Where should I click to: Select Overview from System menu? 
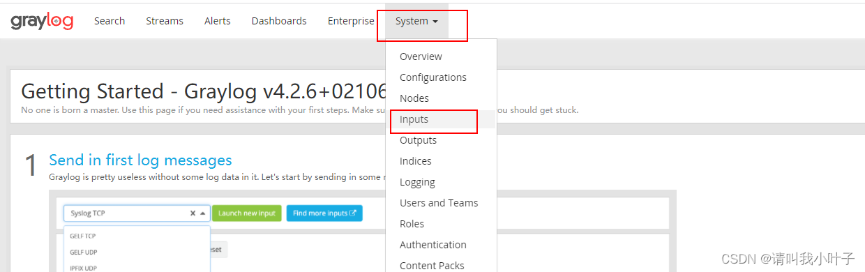421,56
